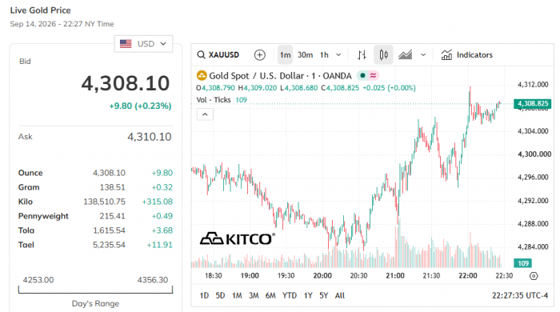Click the 22:27:35 UTC-4 timezone clock
The image size is (560, 312).
coord(520,295)
